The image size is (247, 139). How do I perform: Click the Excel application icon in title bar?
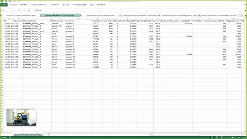2,2
